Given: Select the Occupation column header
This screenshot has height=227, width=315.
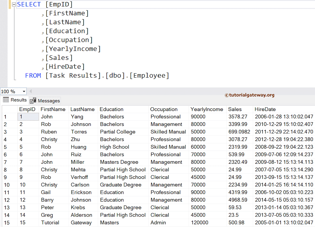Looking at the screenshot, I should [164, 109].
